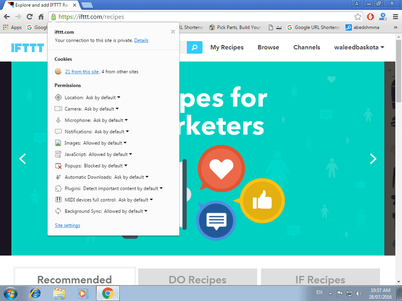Switch to the IF Recipes tab
This screenshot has width=402, height=301.
pos(320,277)
